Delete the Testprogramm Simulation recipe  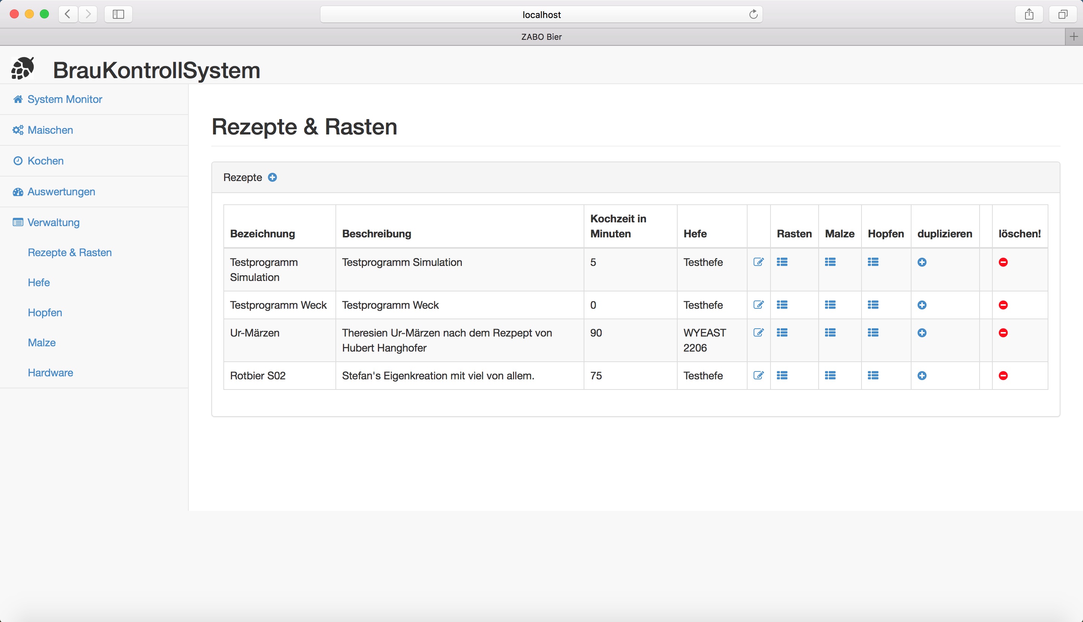tap(1003, 262)
